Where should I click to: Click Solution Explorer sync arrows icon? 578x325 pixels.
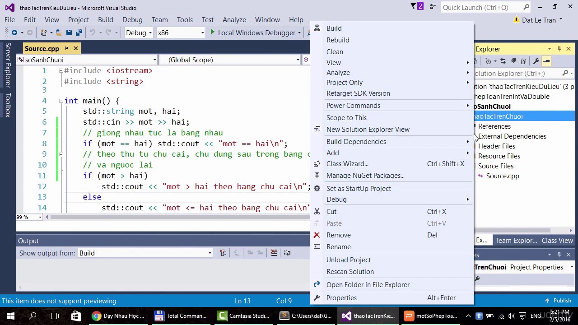click(503, 61)
